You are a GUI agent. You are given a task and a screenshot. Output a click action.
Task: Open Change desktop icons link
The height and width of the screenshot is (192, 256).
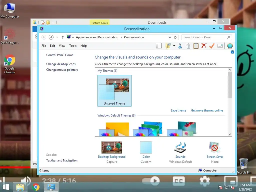click(61, 64)
